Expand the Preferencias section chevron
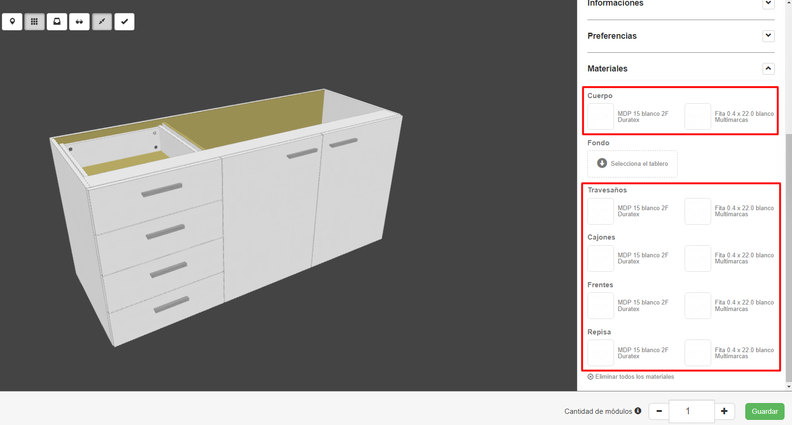This screenshot has width=792, height=425. pos(768,36)
